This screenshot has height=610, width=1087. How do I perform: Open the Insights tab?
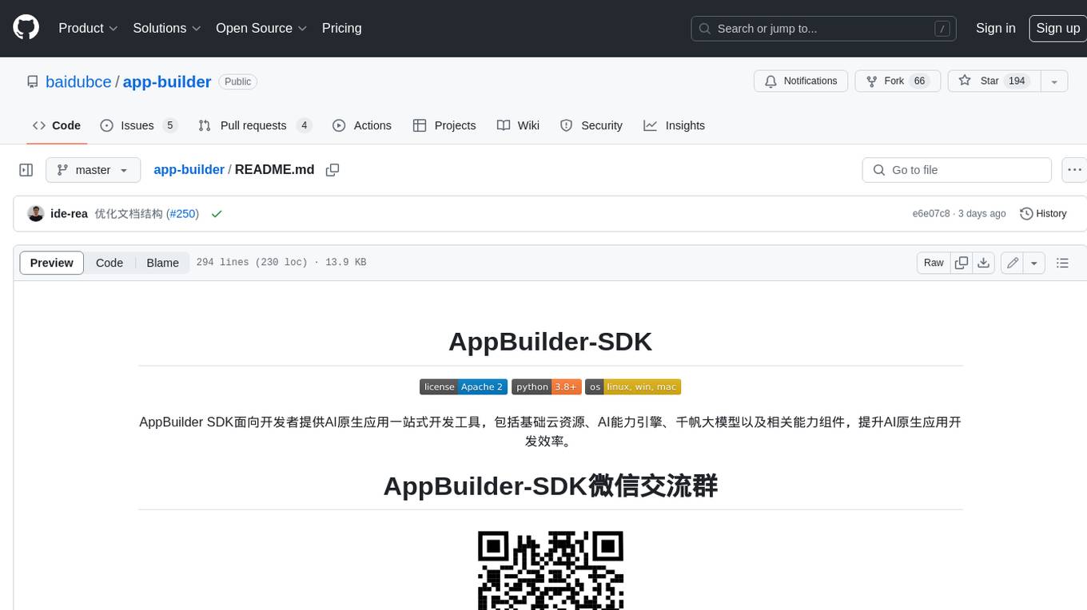[675, 125]
